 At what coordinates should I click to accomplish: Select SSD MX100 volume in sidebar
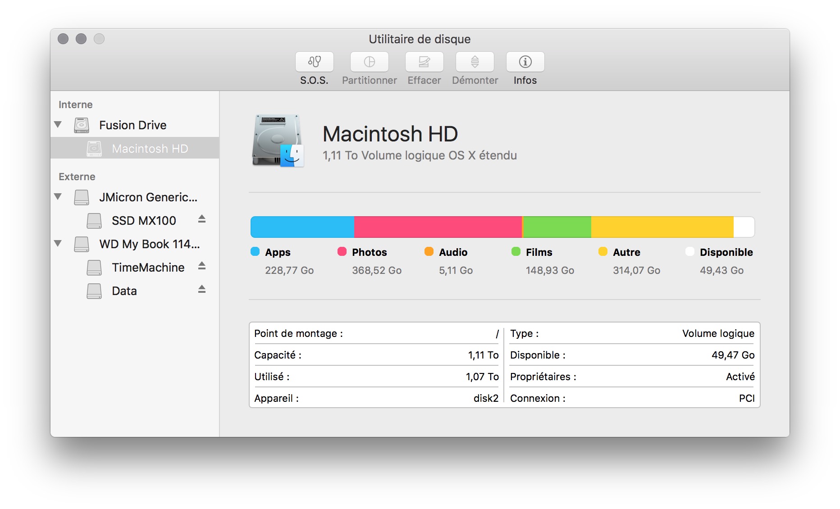(135, 221)
